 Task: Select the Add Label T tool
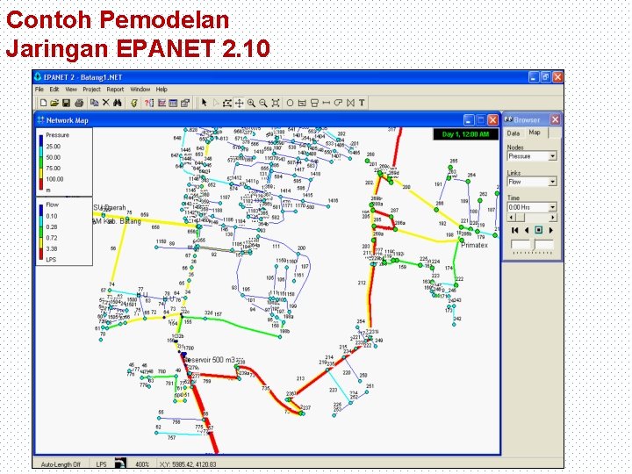point(362,103)
